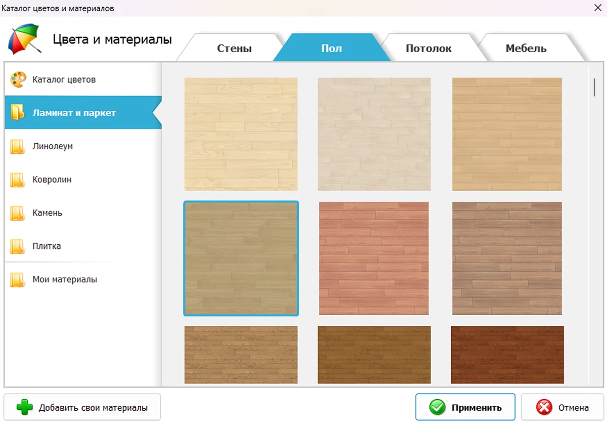
Task: Click the folder icon next to Камень
Action: (18, 213)
